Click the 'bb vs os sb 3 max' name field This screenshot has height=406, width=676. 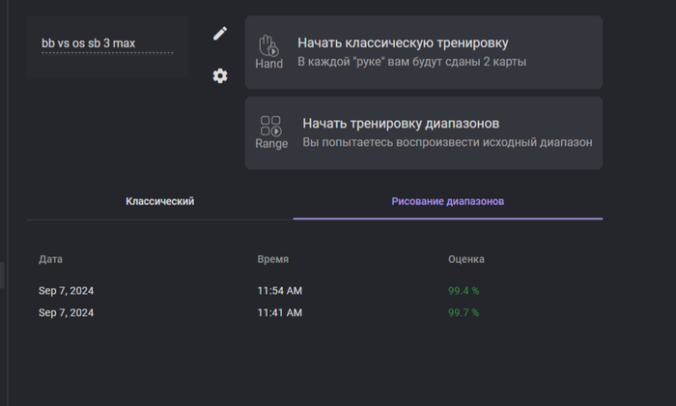[107, 43]
